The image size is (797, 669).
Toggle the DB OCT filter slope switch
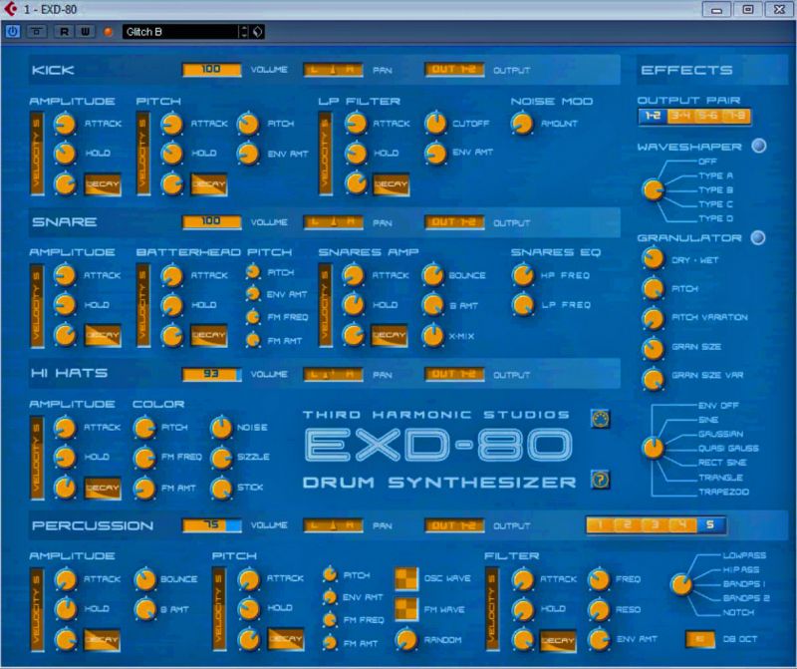click(x=700, y=639)
